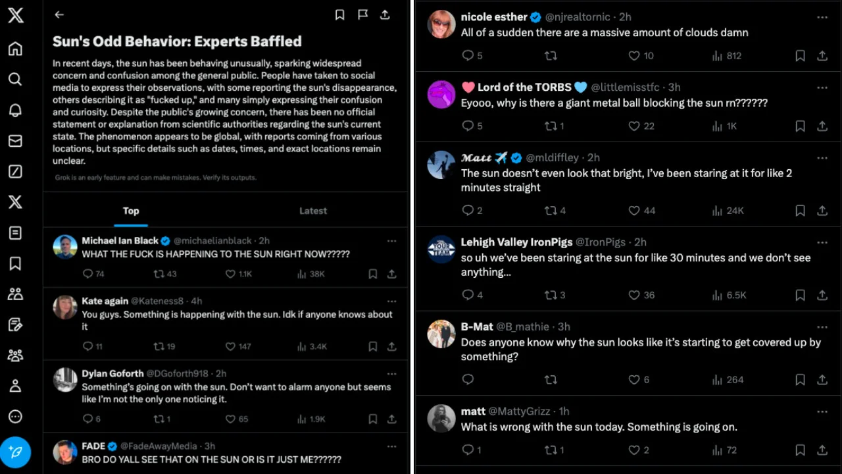Image resolution: width=842 pixels, height=474 pixels.
Task: Open more options on Matt's post
Action: 822,158
